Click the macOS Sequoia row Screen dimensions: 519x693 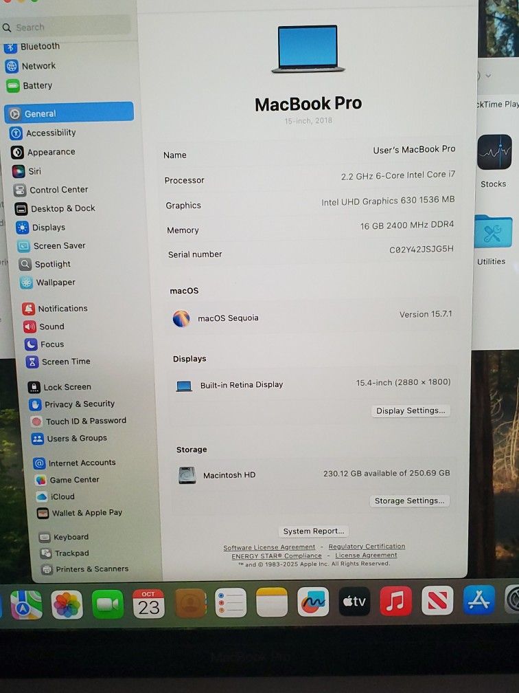click(x=312, y=317)
